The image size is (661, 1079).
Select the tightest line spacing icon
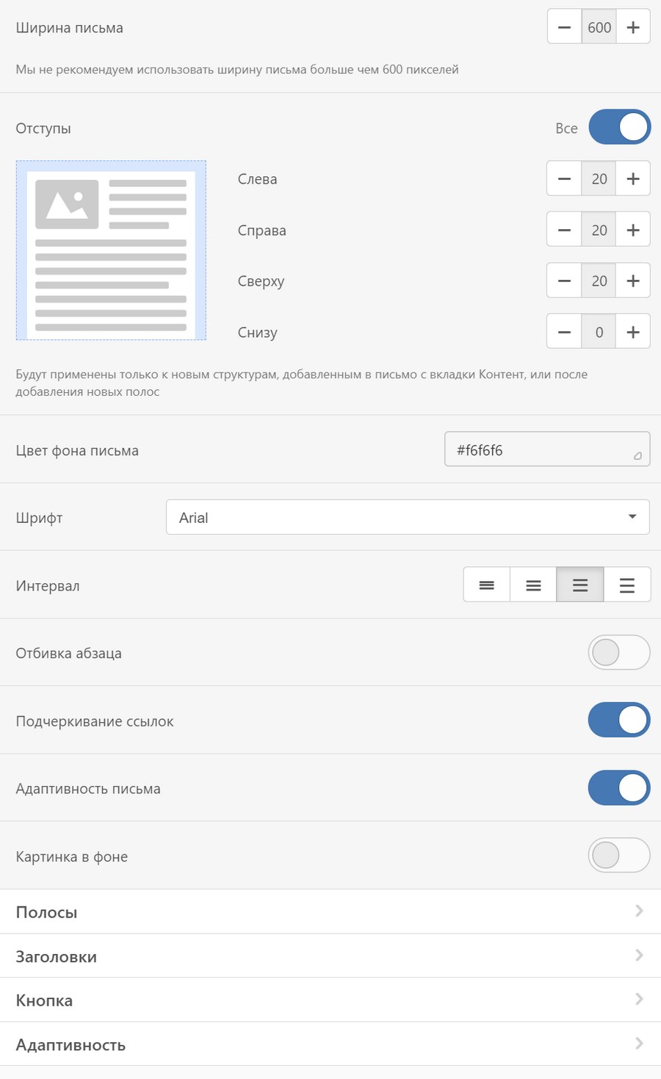(486, 585)
